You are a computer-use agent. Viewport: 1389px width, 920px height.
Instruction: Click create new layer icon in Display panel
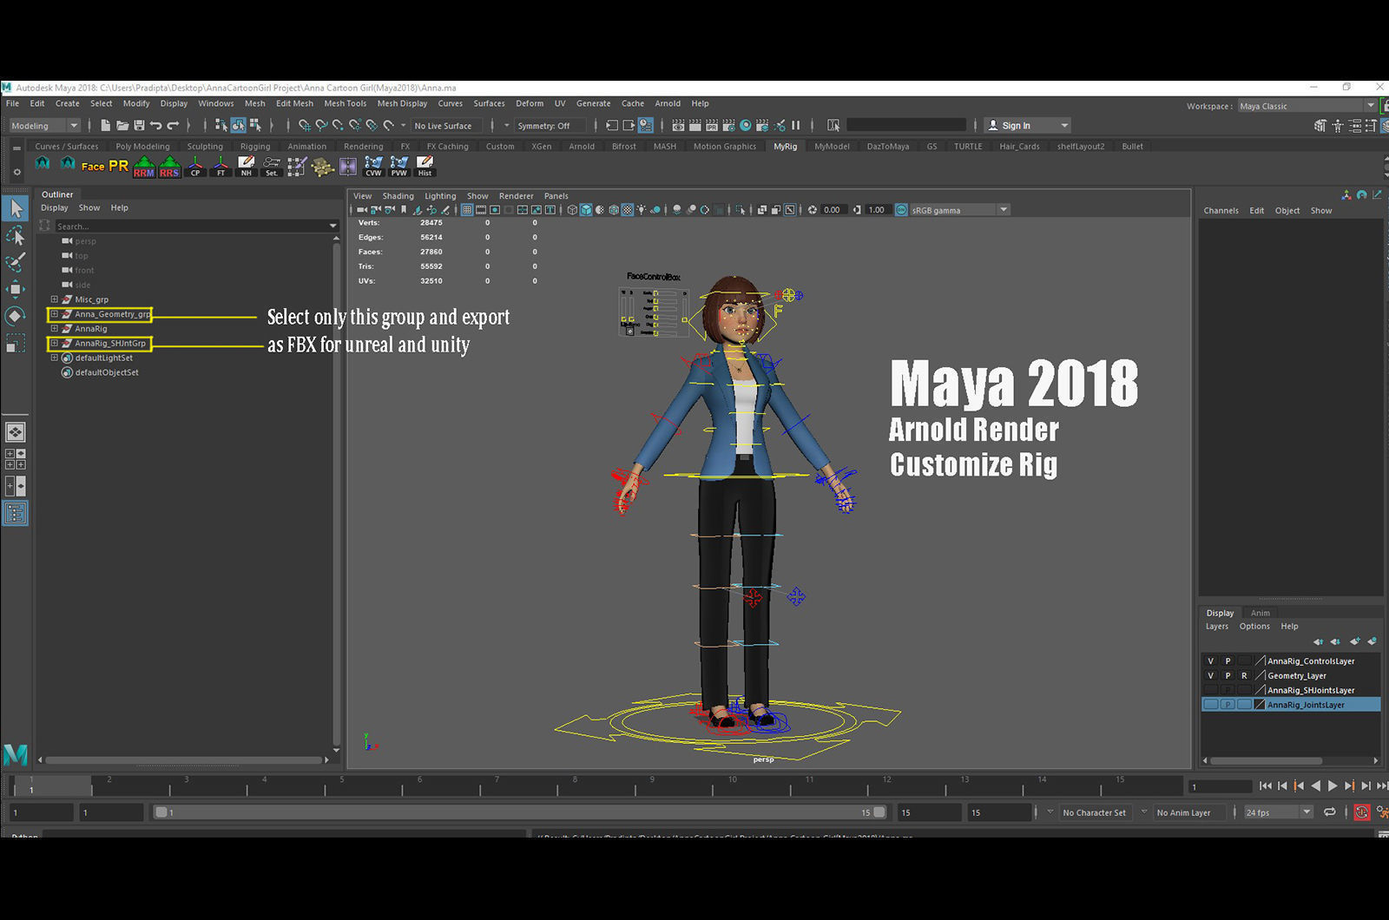tap(1354, 641)
